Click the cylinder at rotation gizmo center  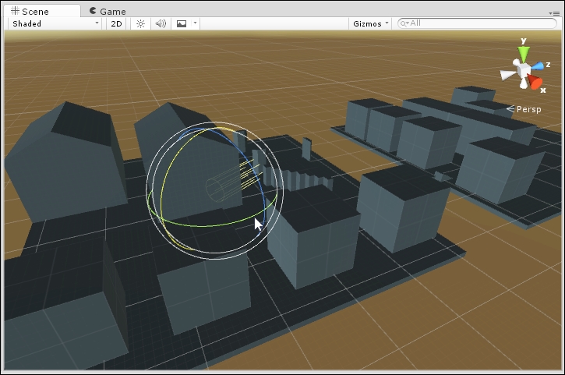(x=217, y=189)
